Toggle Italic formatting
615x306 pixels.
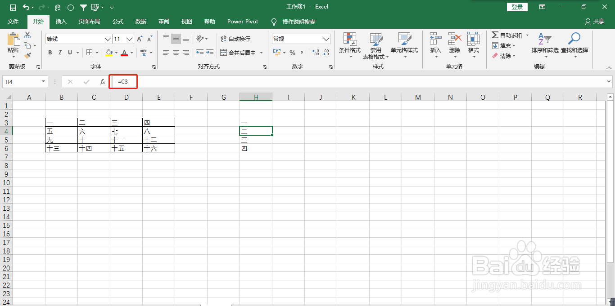tap(60, 53)
